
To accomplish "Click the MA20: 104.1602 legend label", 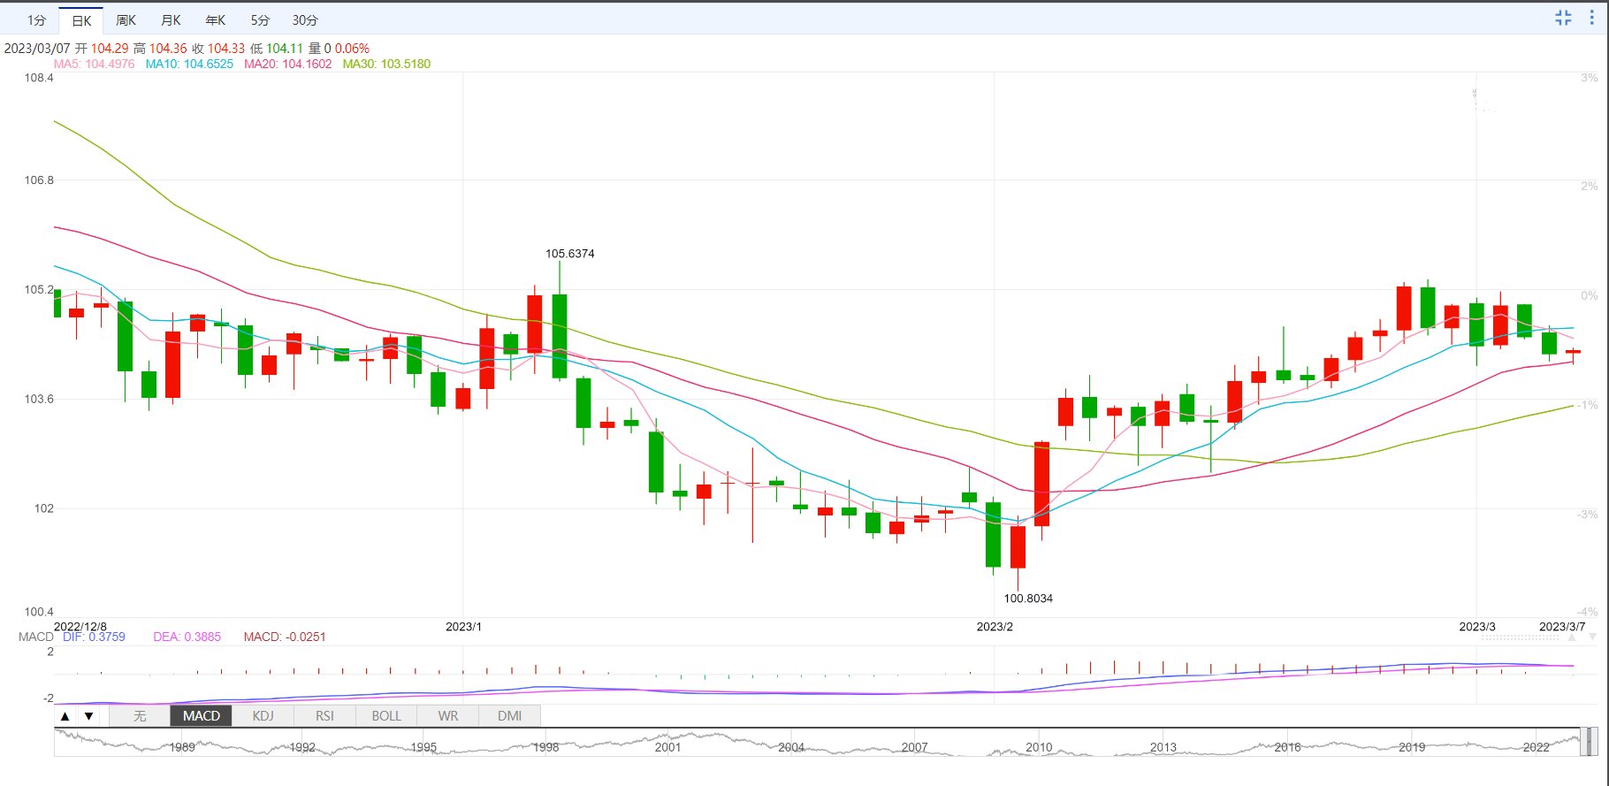I will [288, 64].
